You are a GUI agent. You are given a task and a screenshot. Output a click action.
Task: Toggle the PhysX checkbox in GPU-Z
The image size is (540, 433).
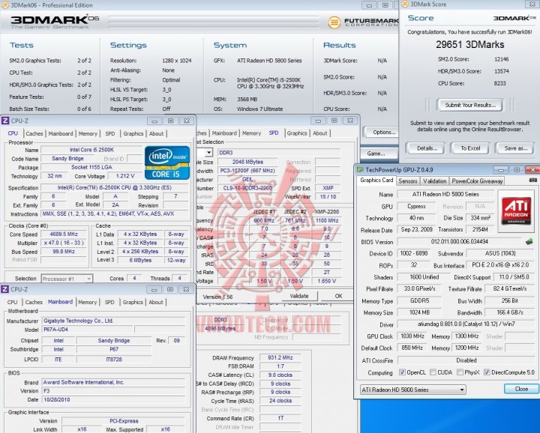(460, 372)
